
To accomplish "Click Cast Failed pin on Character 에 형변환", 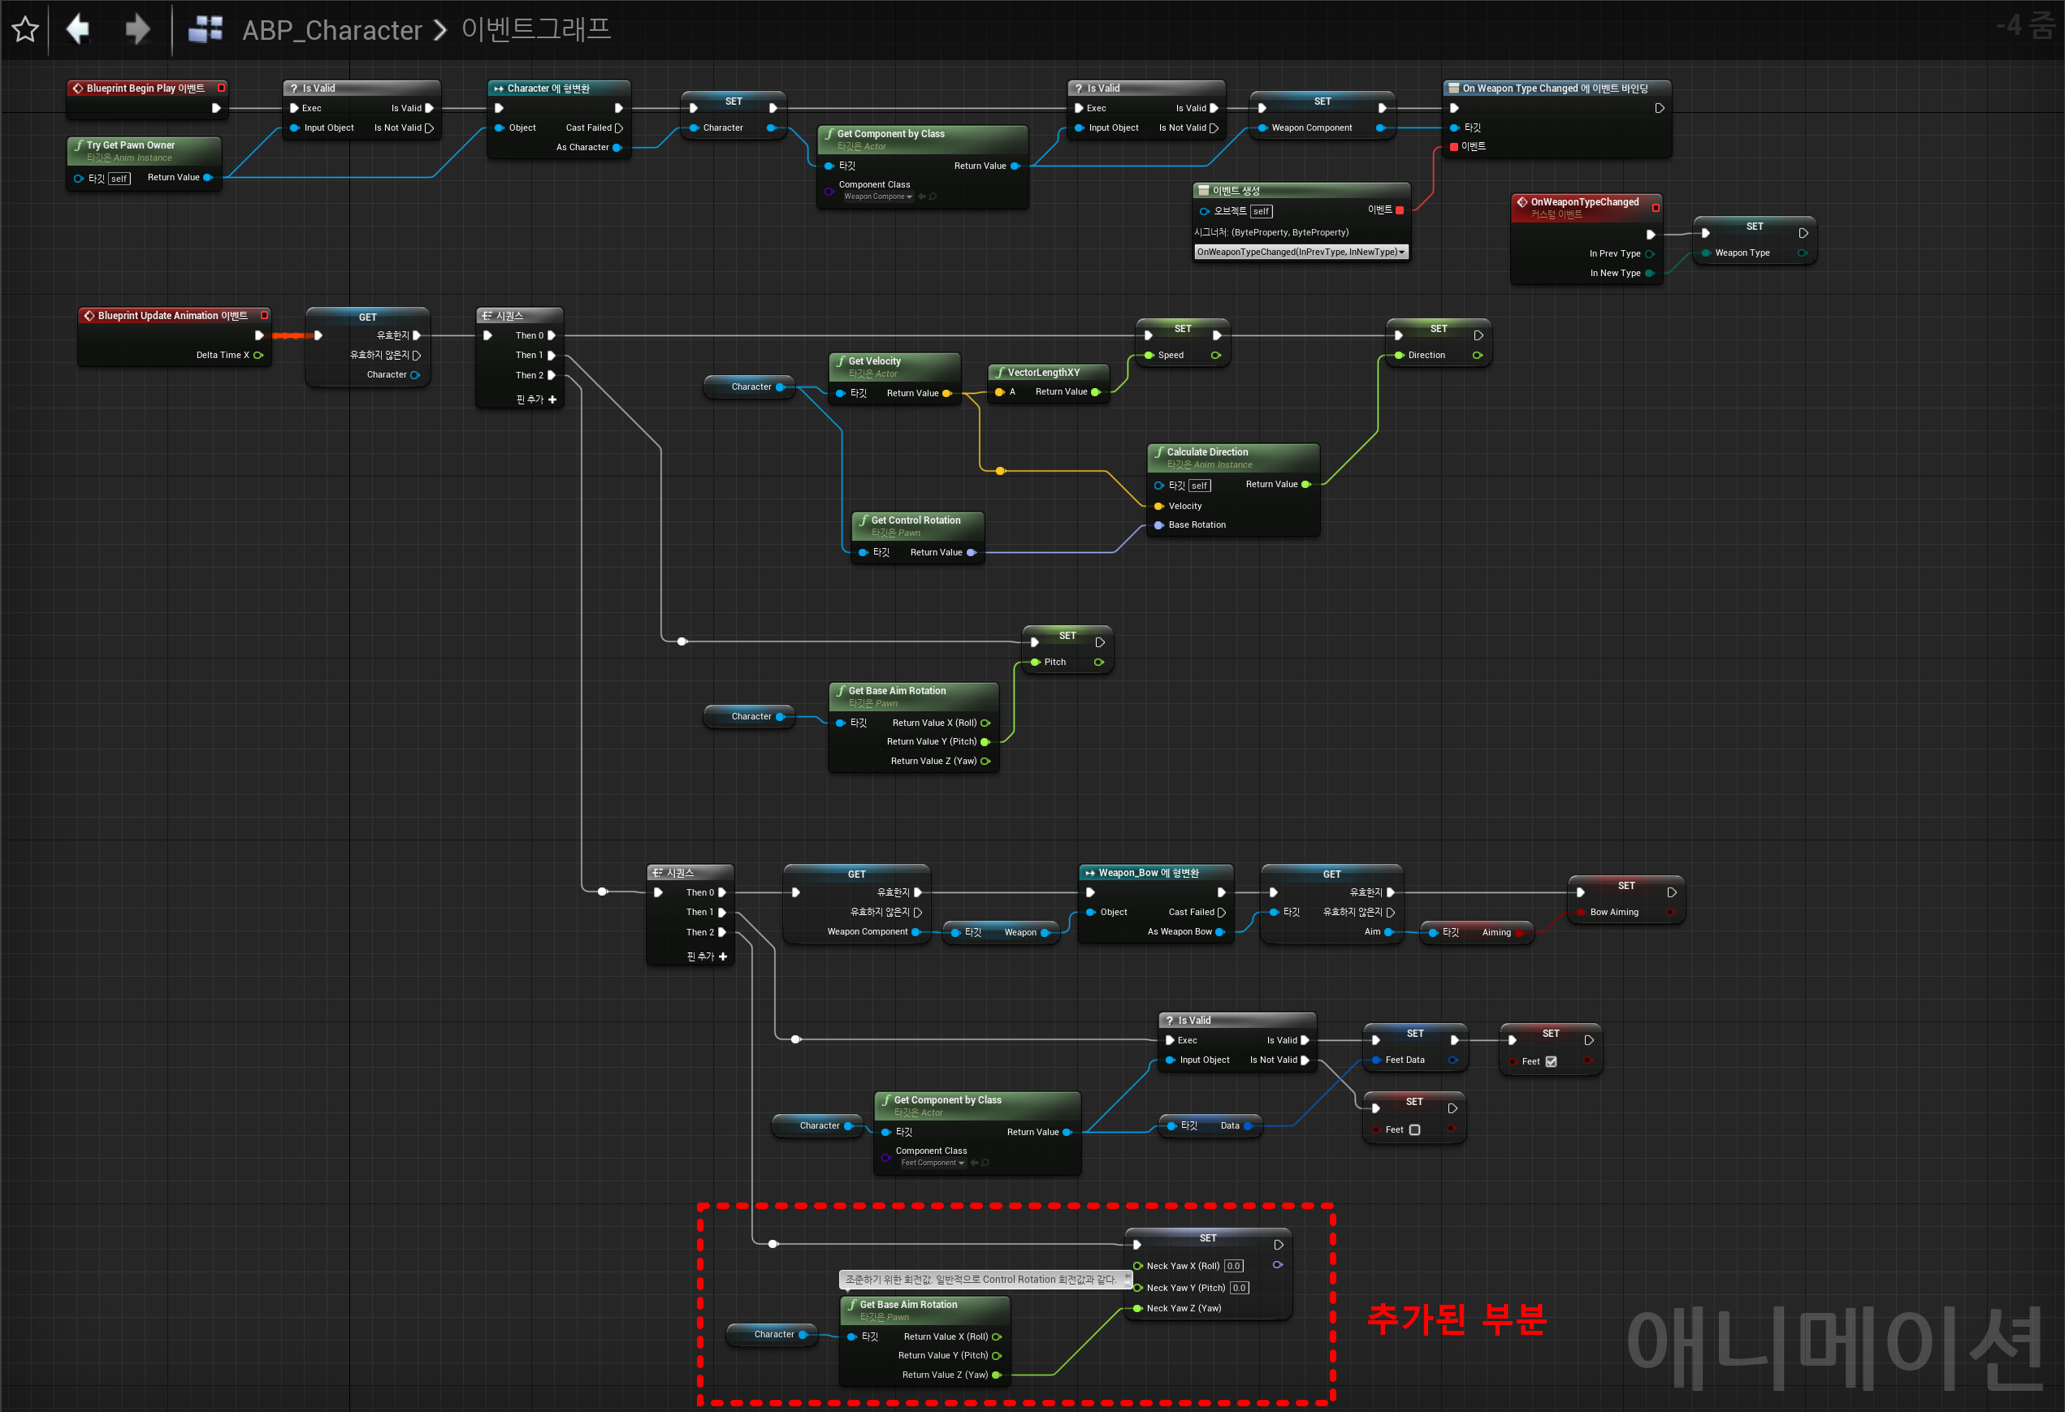I will point(619,127).
